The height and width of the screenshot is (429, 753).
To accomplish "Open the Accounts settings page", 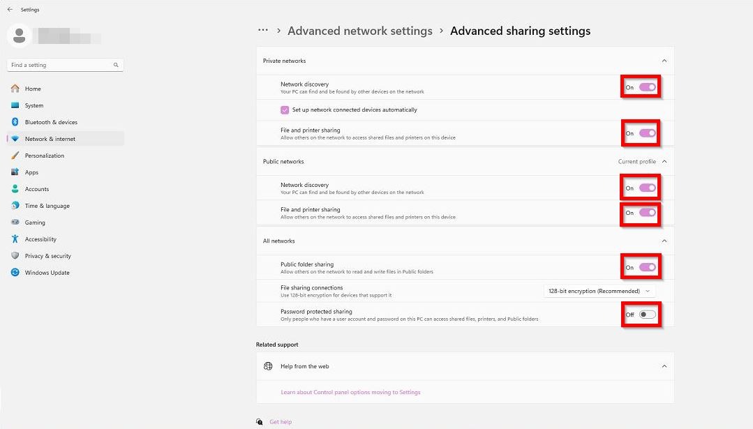I will coord(37,189).
